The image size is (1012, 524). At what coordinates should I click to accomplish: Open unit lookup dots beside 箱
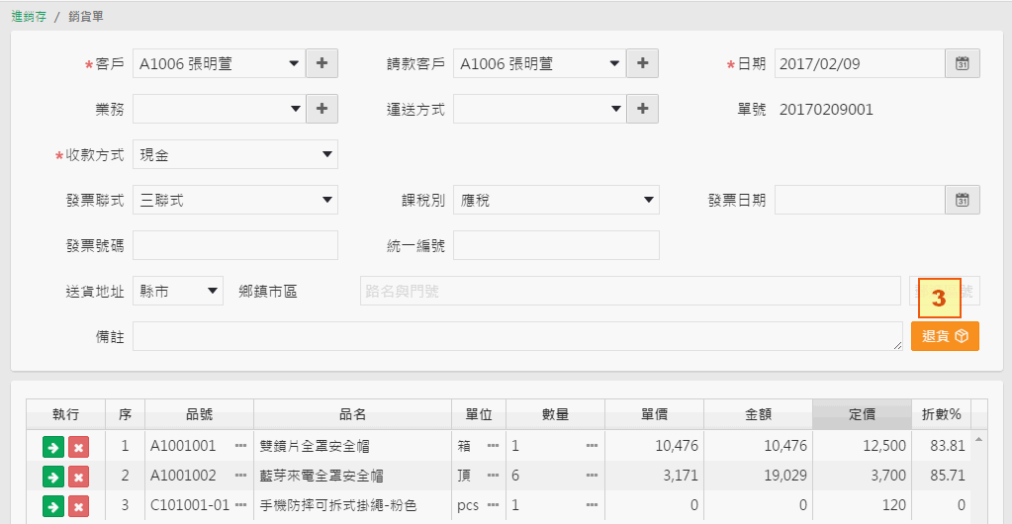click(493, 446)
